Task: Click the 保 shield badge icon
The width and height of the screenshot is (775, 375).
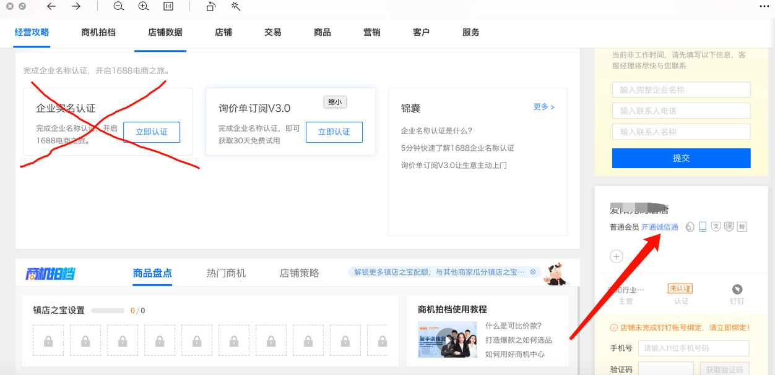Action: point(729,227)
